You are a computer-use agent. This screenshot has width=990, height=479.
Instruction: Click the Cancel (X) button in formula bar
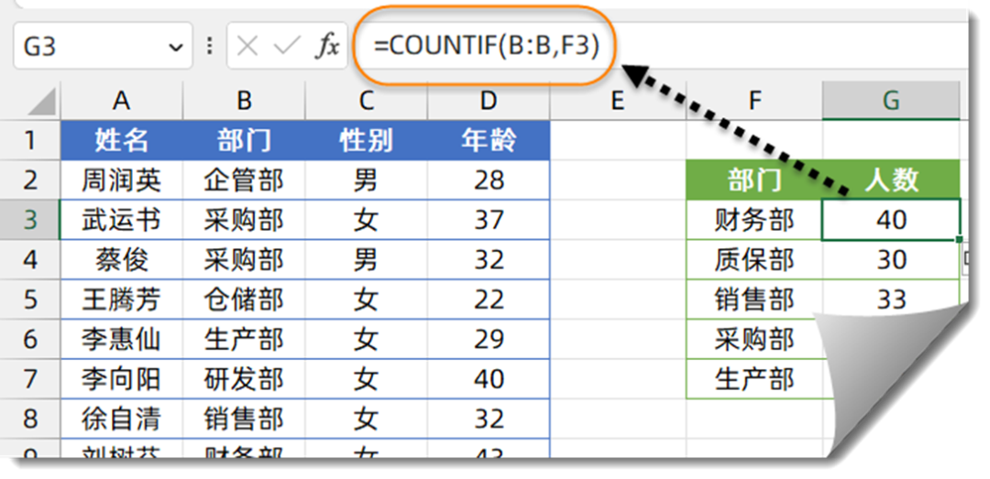pyautogui.click(x=247, y=46)
